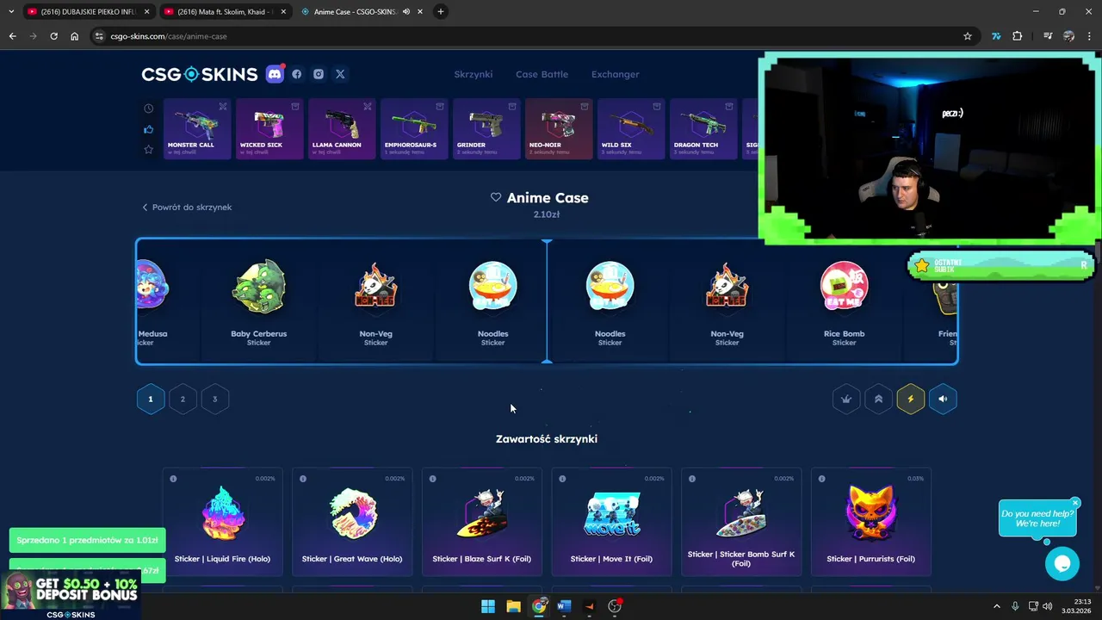Open Word from taskbar
The image size is (1102, 620).
click(x=564, y=606)
